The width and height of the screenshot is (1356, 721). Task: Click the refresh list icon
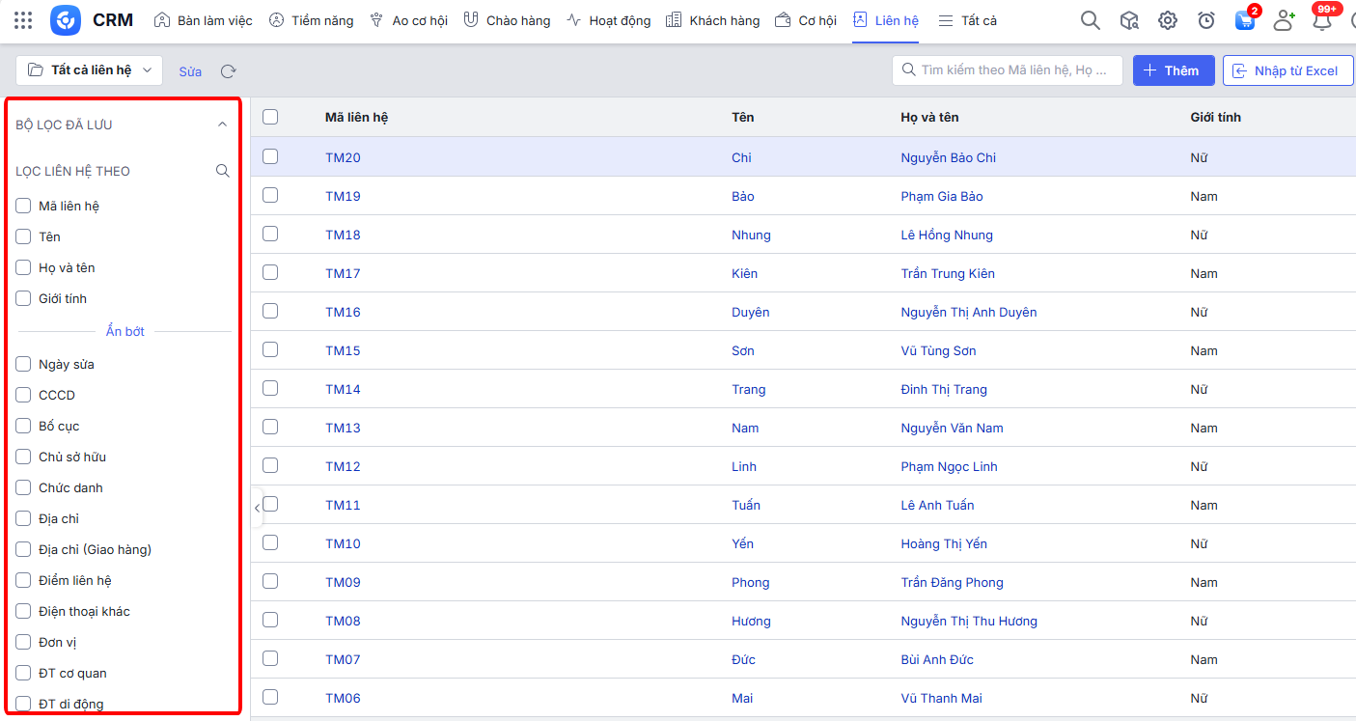click(229, 71)
